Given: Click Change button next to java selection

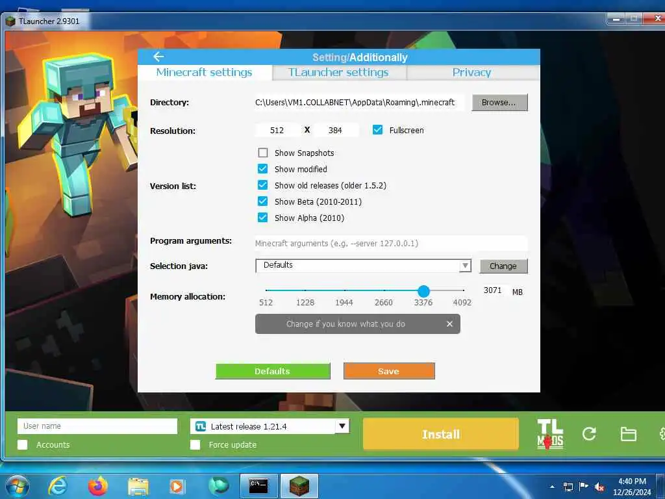Looking at the screenshot, I should coord(503,266).
